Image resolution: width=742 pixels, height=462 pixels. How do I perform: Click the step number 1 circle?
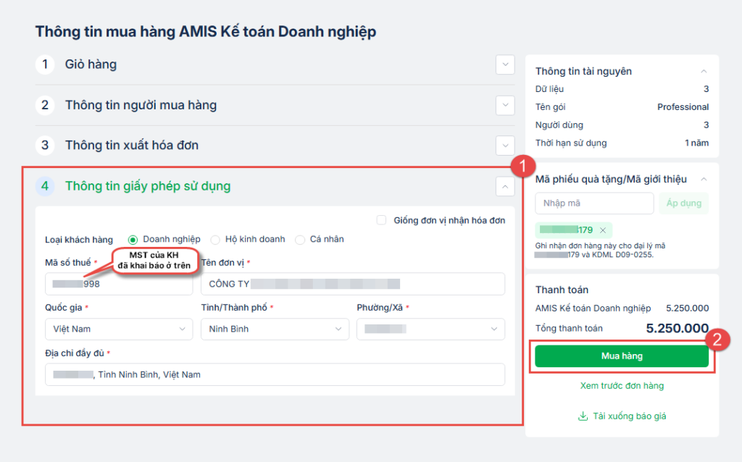tap(45, 64)
